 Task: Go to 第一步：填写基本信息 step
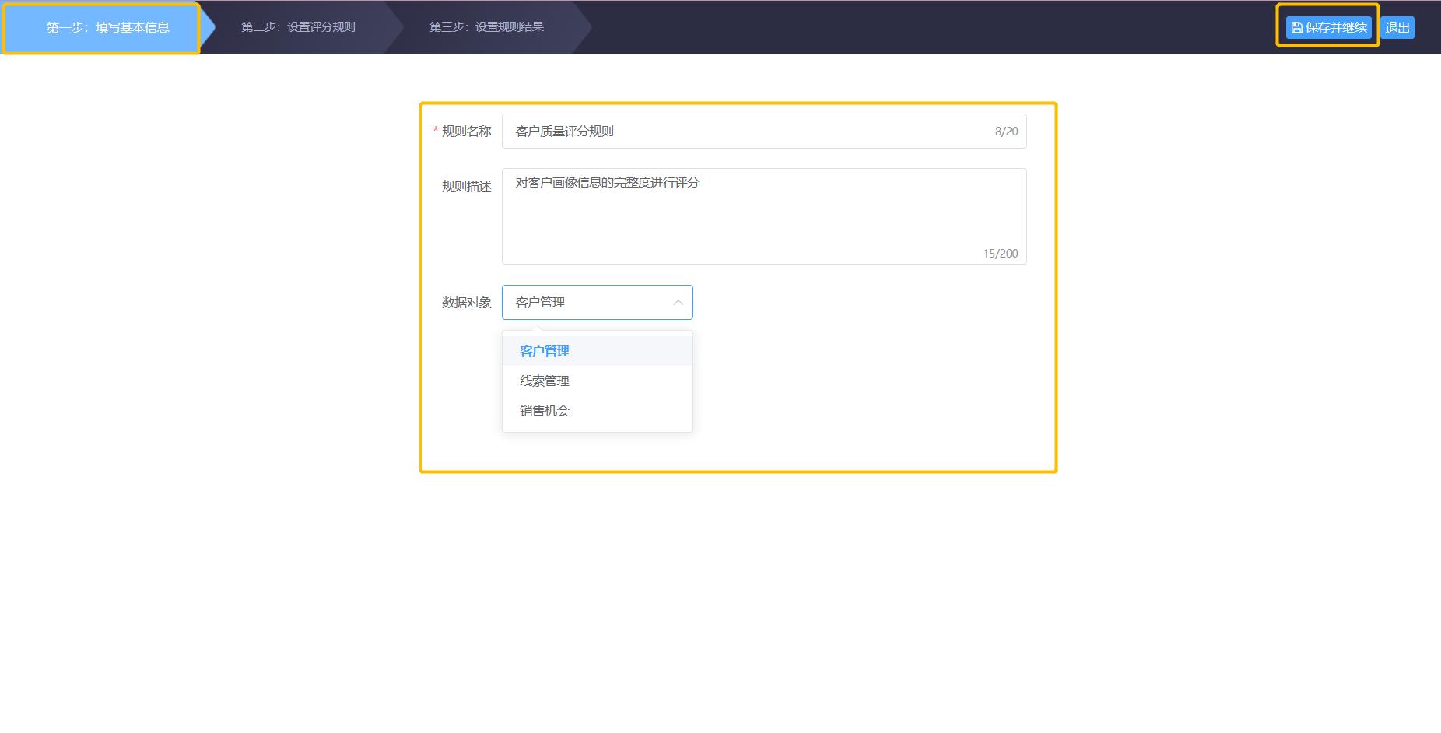click(x=107, y=28)
